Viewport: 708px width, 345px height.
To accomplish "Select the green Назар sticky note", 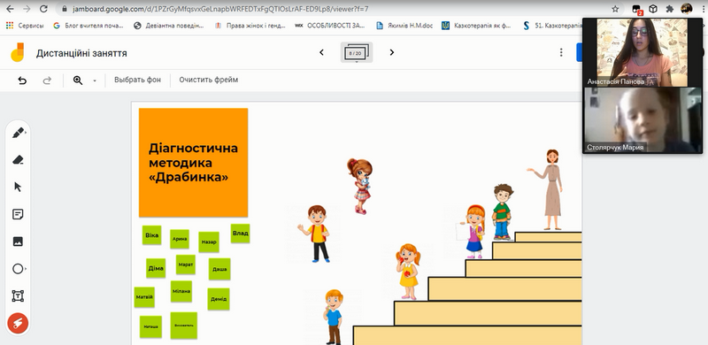I will click(x=209, y=242).
